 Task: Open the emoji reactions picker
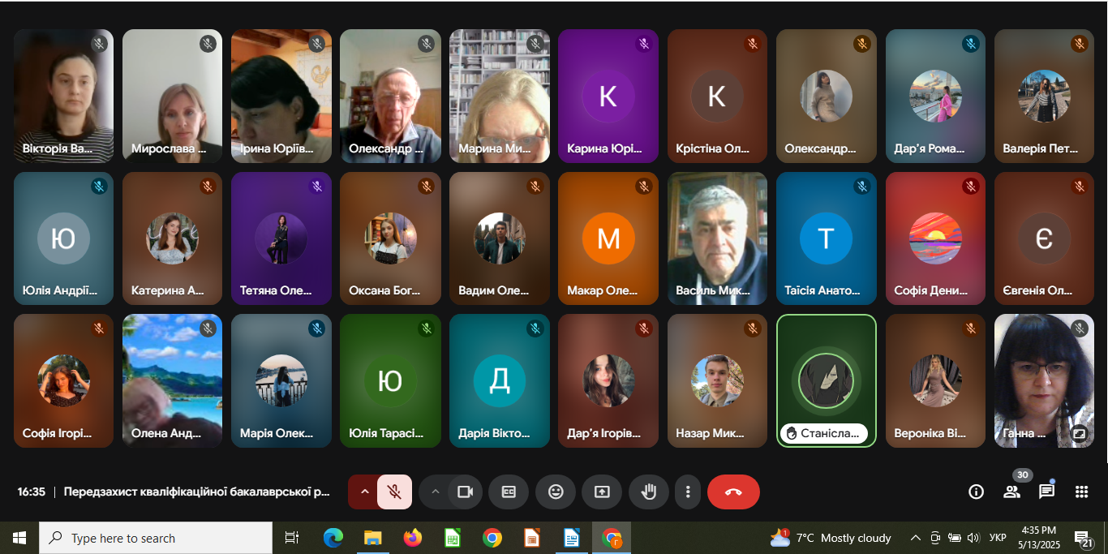(556, 492)
